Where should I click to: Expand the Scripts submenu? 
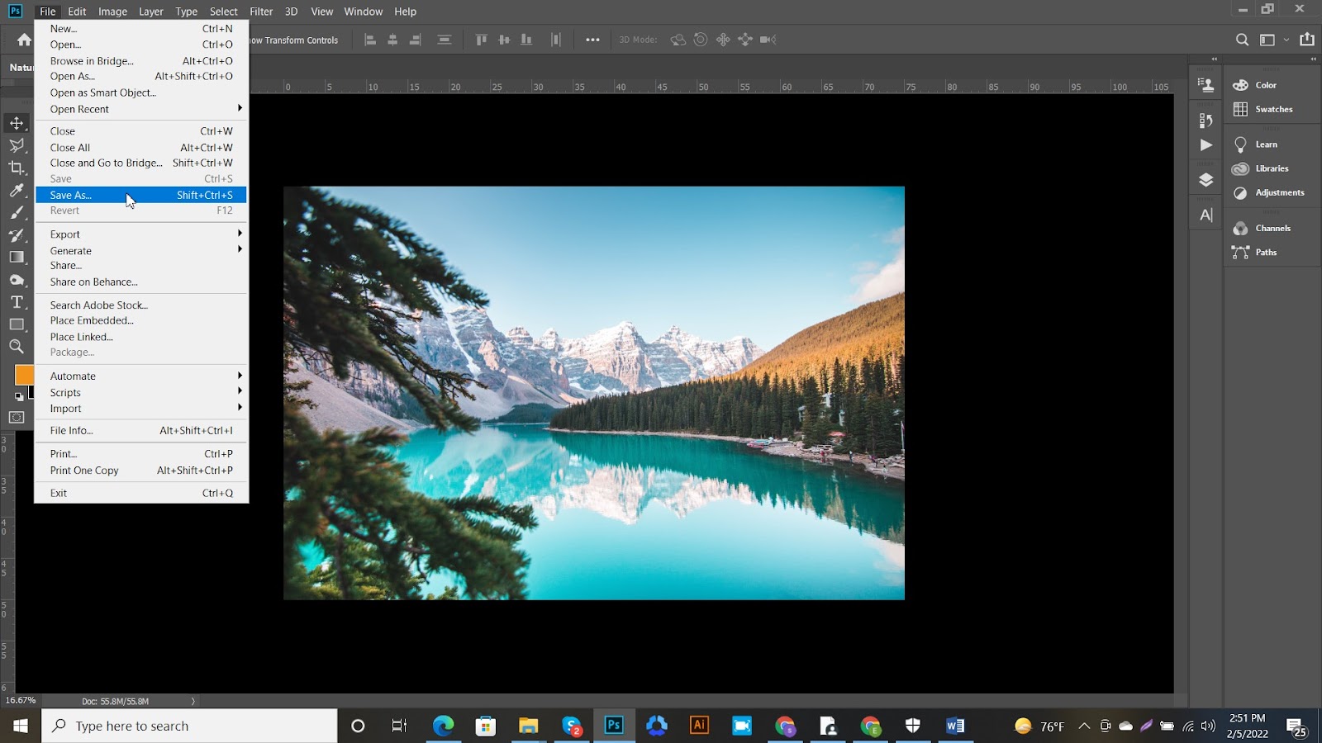pos(141,393)
